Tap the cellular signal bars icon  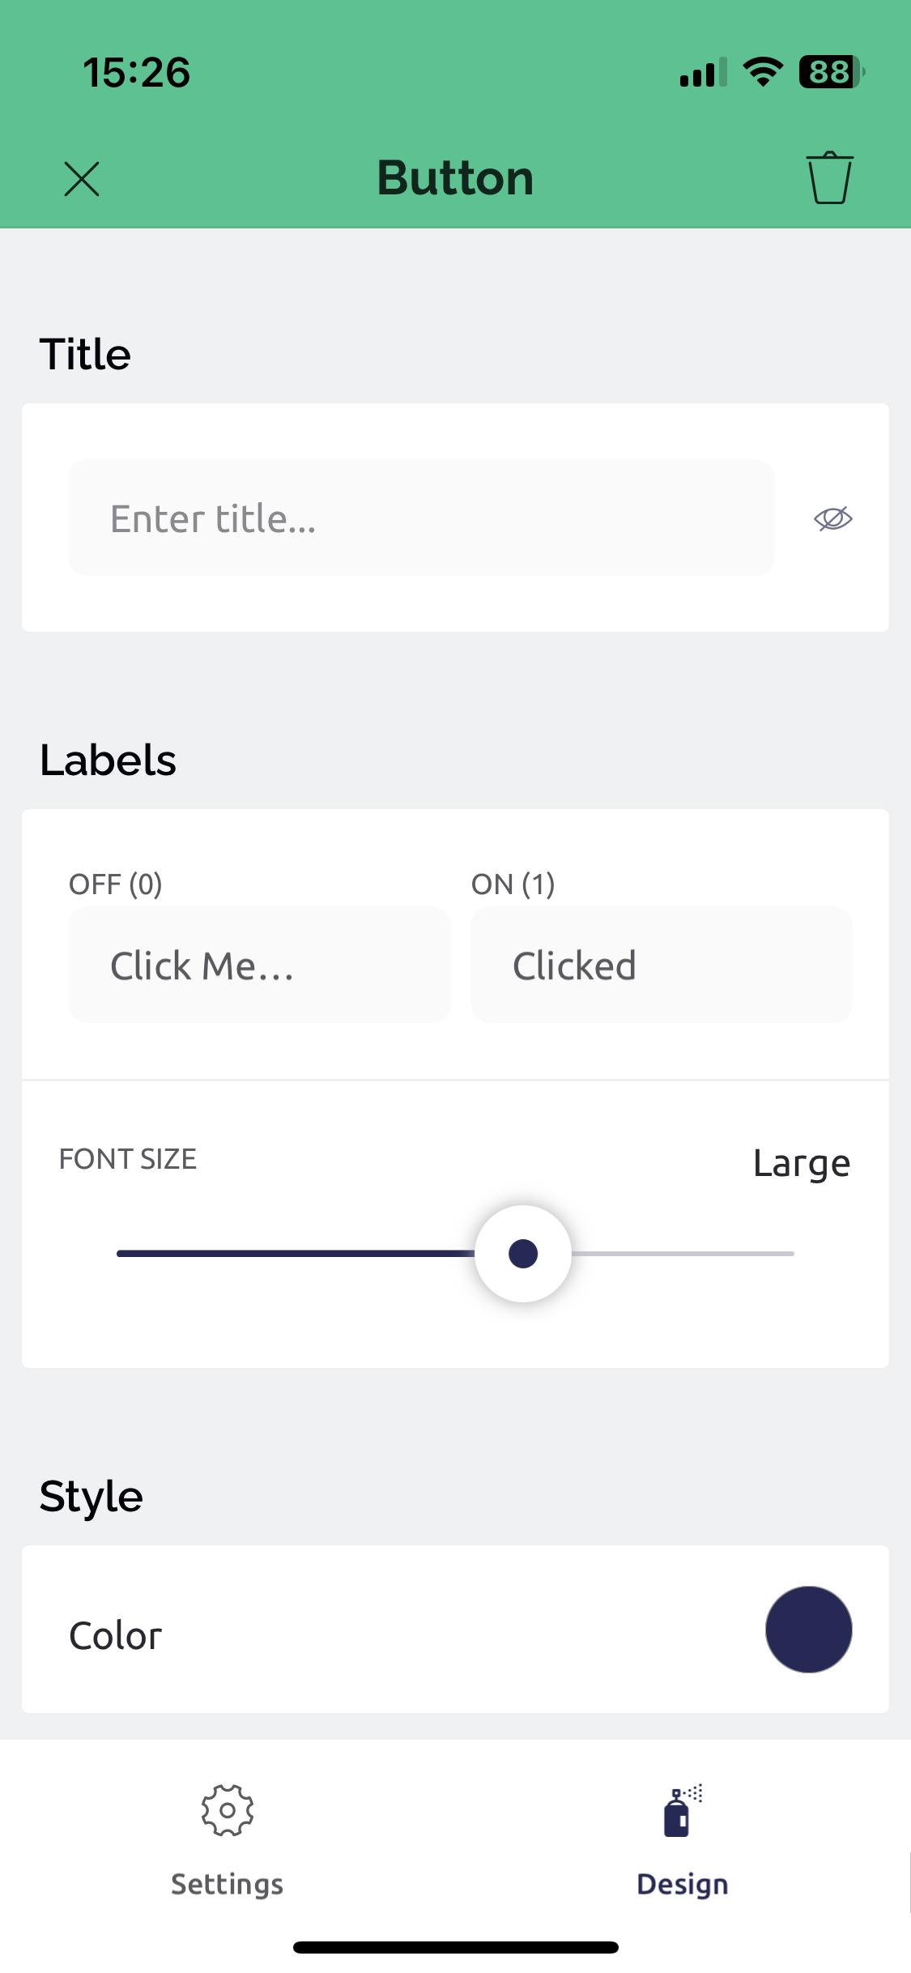click(702, 73)
